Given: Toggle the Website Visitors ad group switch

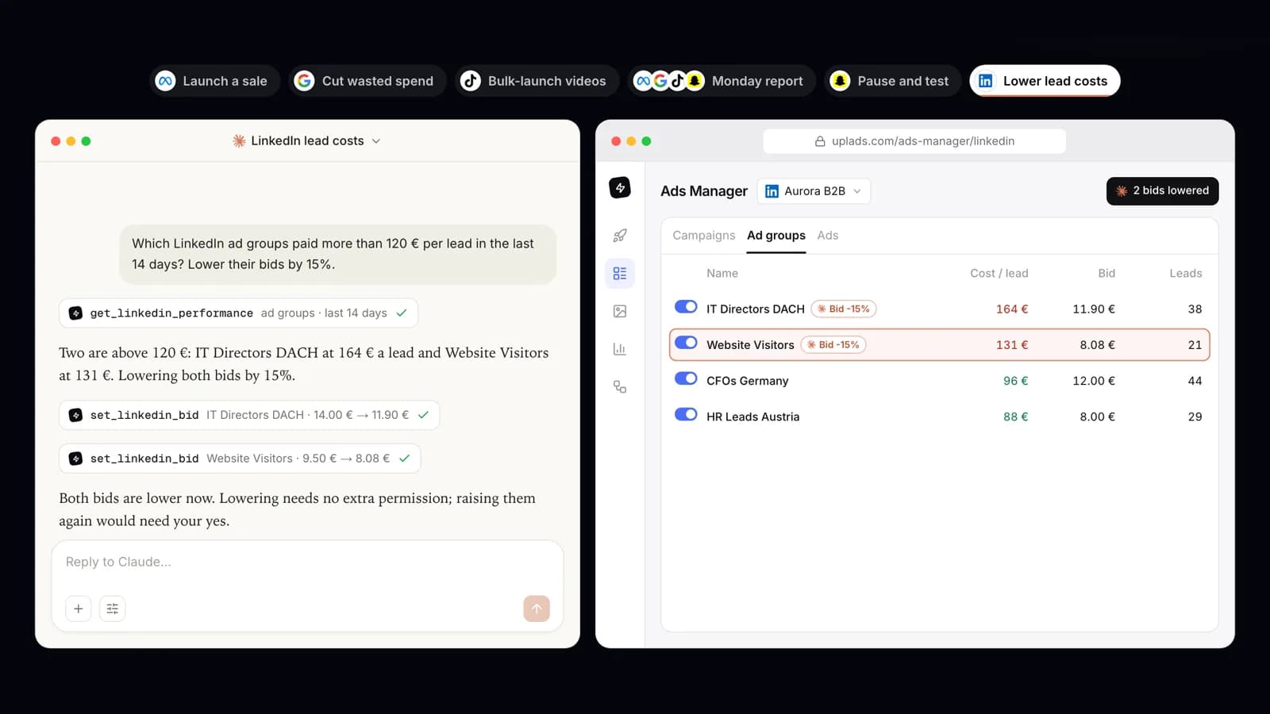Looking at the screenshot, I should coord(686,343).
